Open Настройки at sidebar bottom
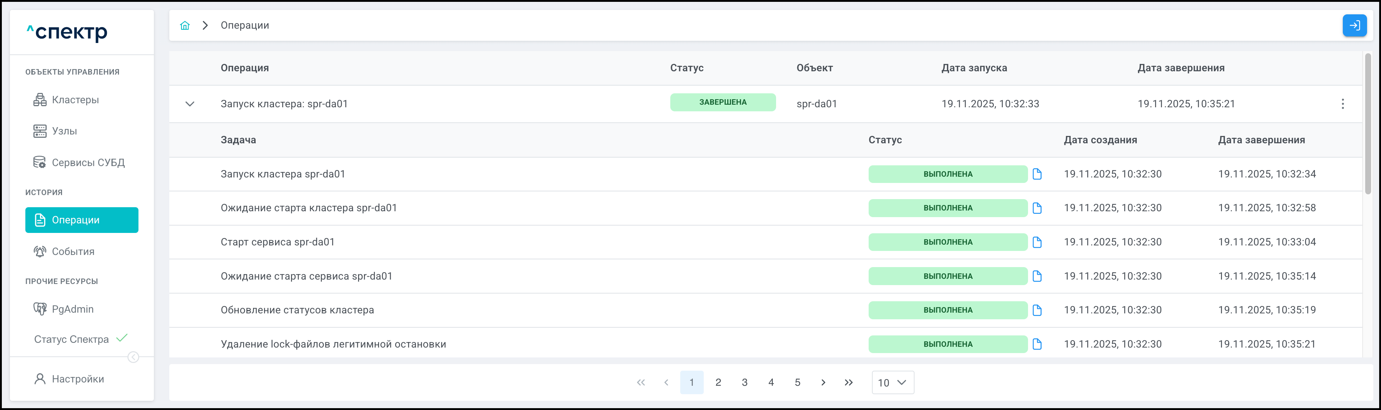1381x410 pixels. (x=78, y=379)
